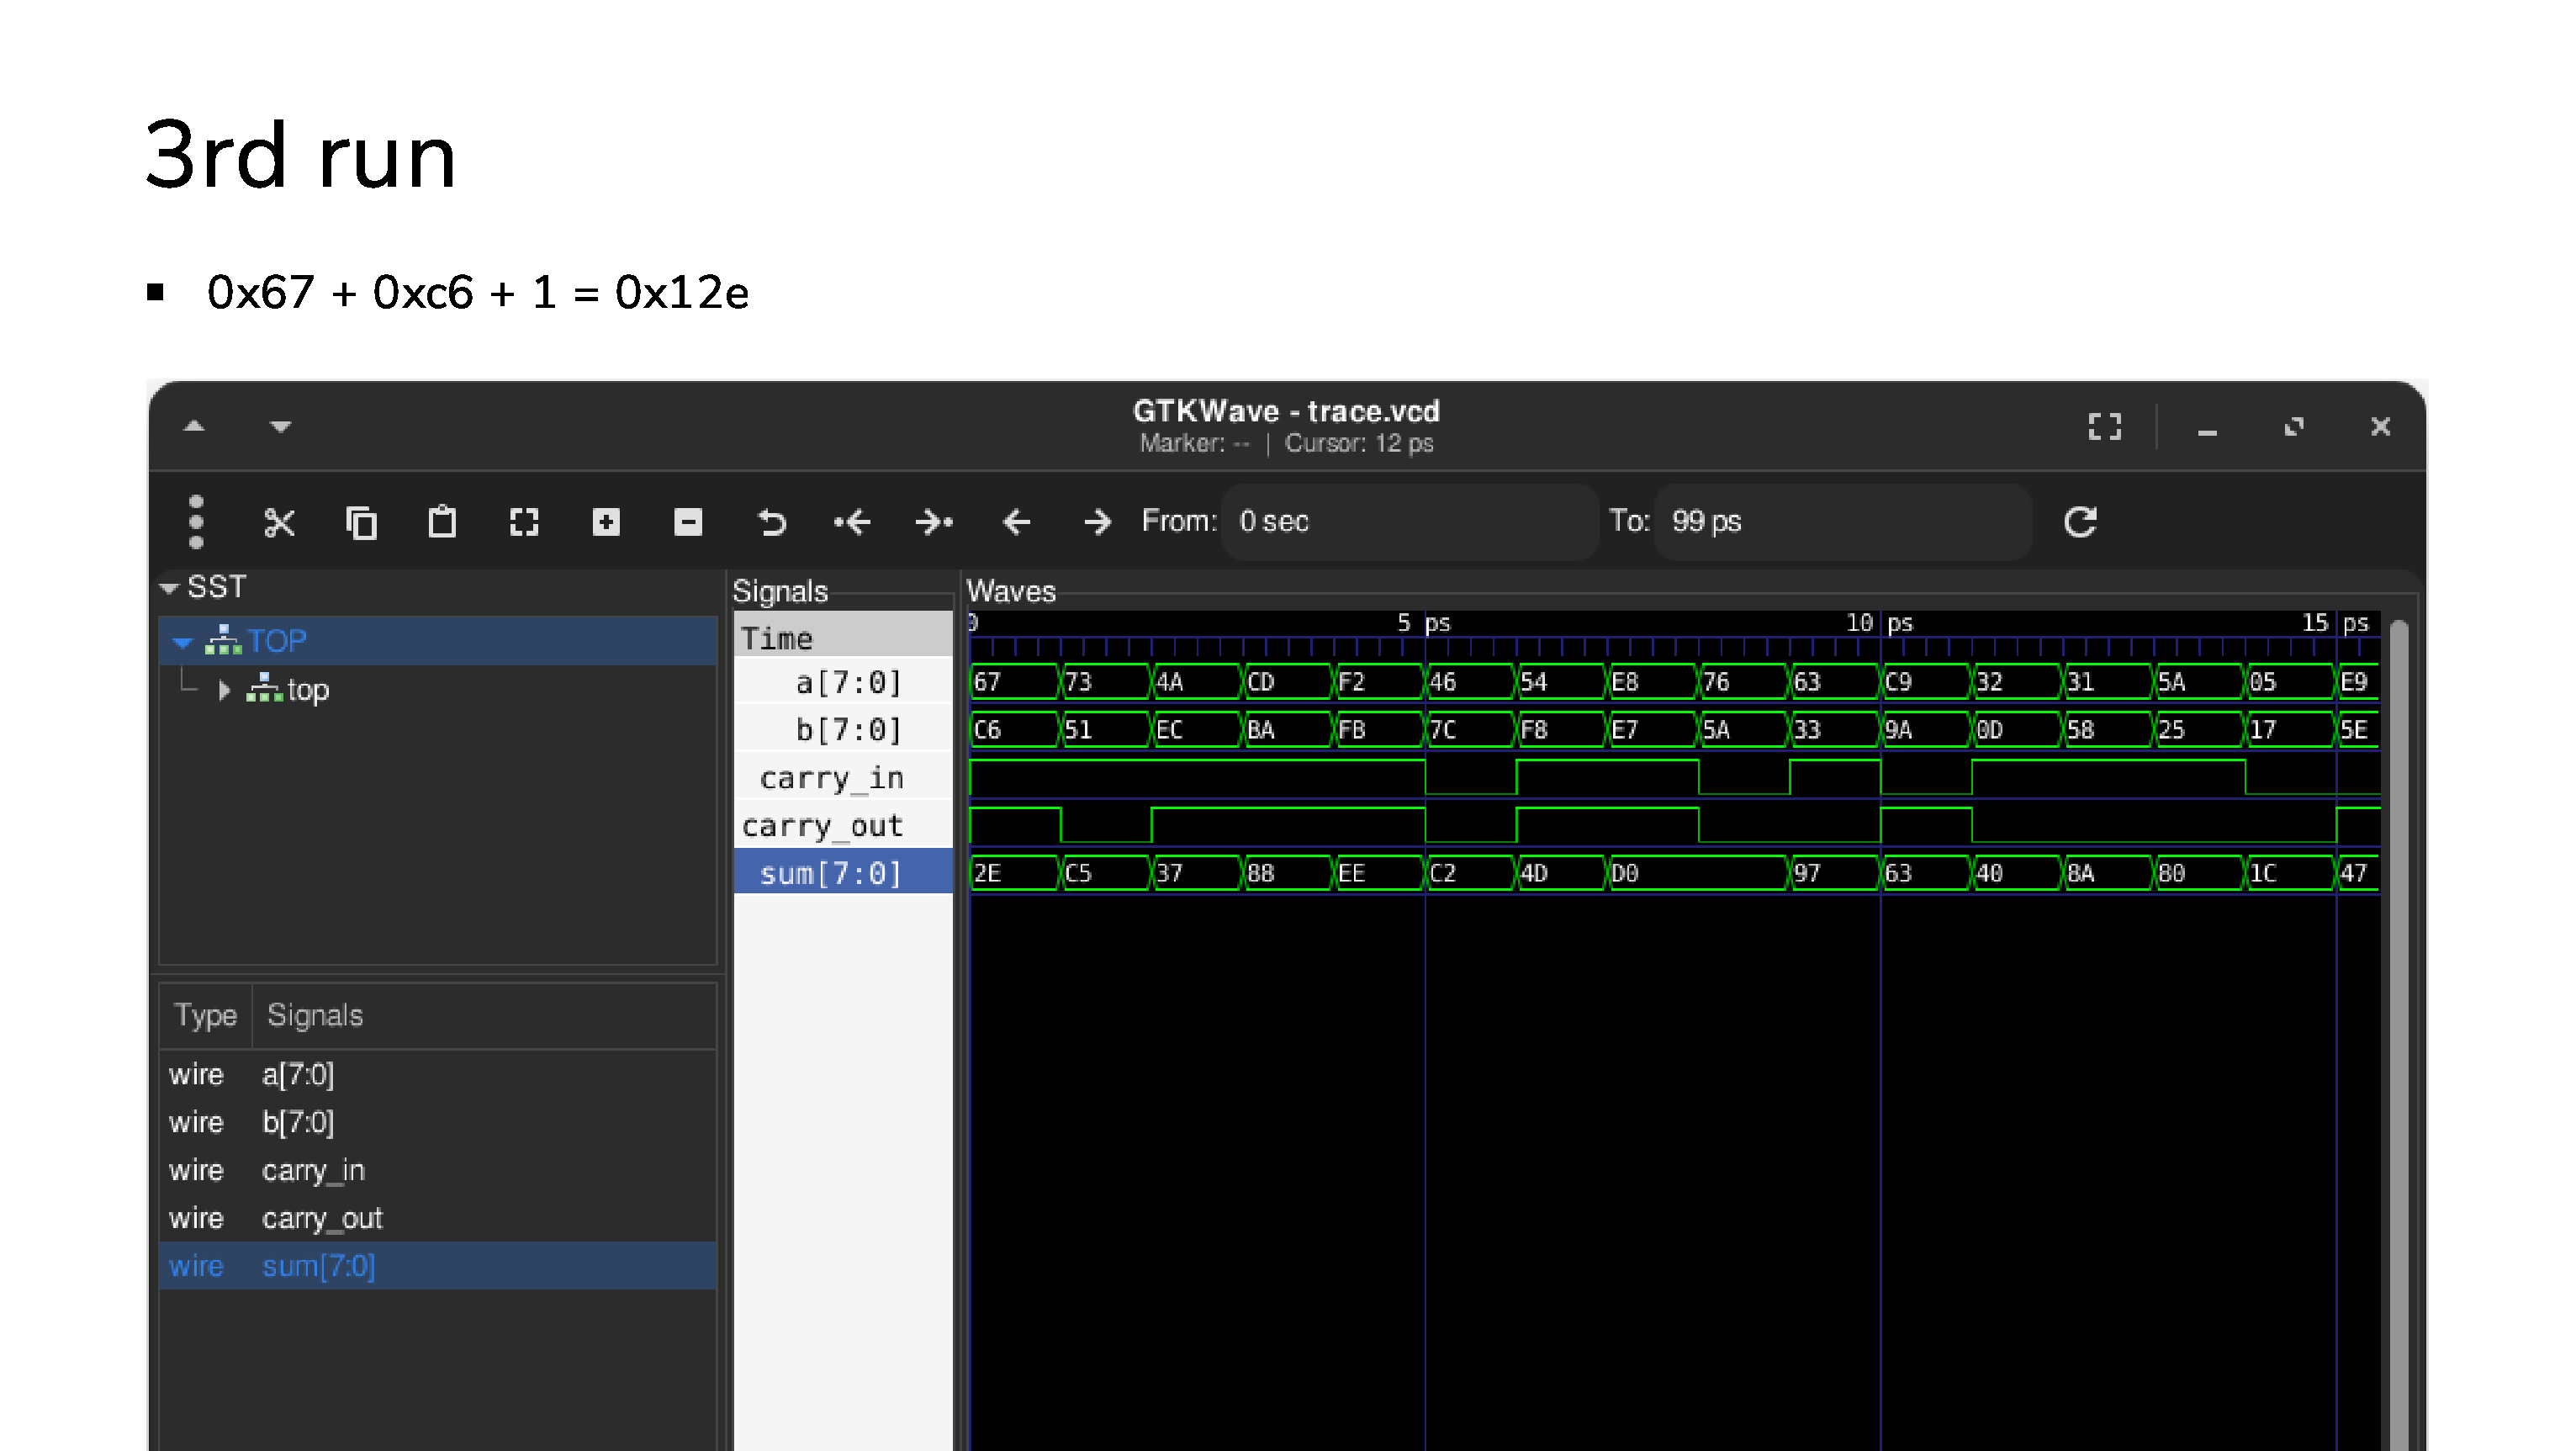This screenshot has height=1451, width=2576.
Task: Click the Copy icon in toolbar
Action: click(x=361, y=522)
